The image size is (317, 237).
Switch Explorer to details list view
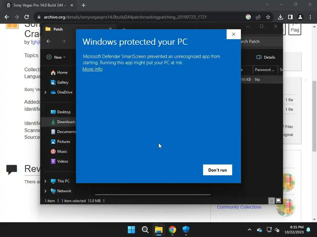click(x=272, y=201)
